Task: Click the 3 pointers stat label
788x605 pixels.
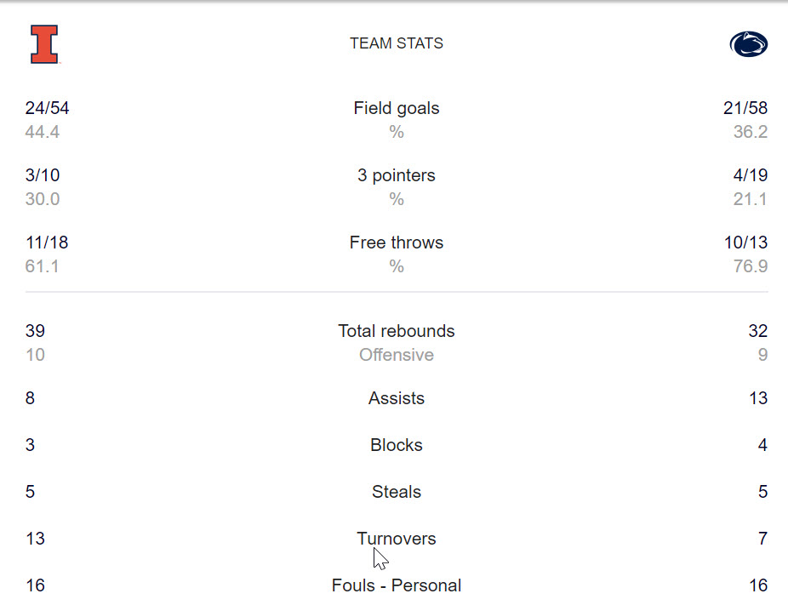Action: [x=397, y=175]
